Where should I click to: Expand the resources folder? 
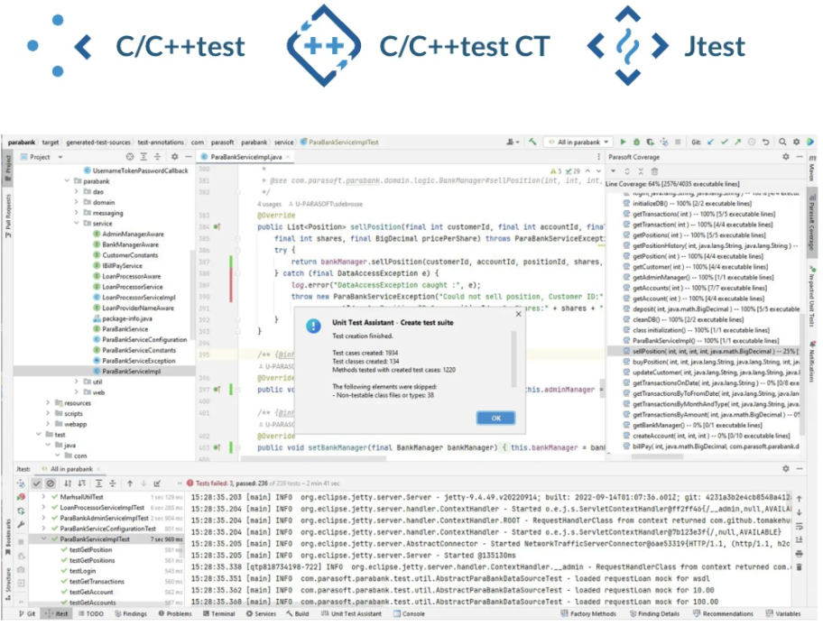click(x=48, y=403)
